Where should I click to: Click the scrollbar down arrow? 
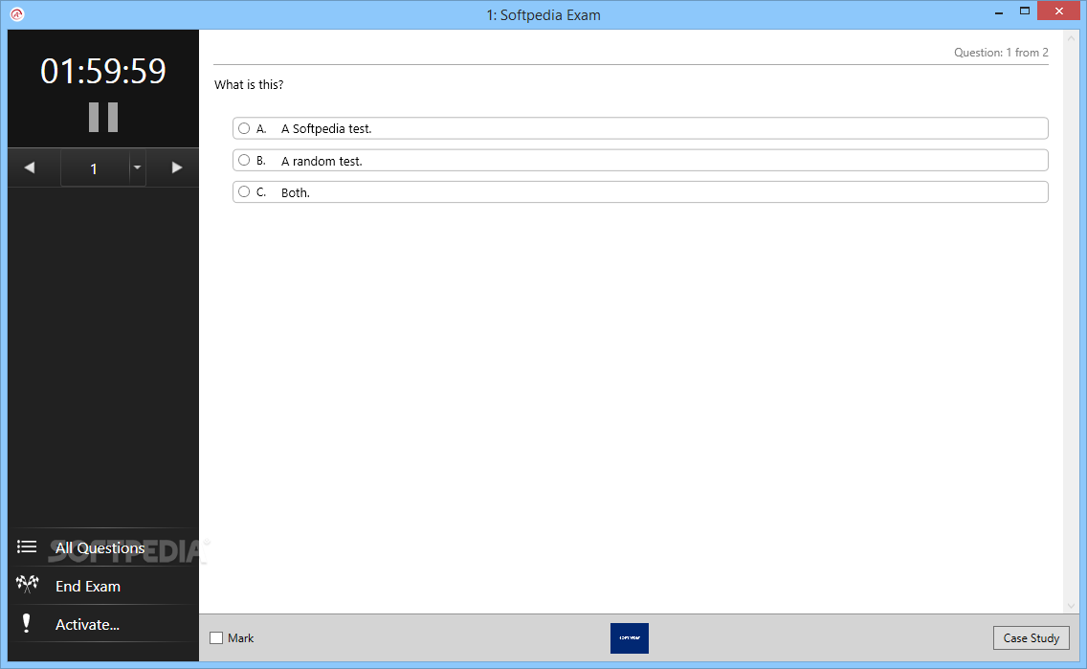(x=1072, y=605)
